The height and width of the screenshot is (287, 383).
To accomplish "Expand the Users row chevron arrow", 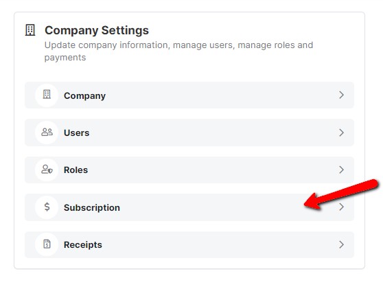I will (342, 133).
